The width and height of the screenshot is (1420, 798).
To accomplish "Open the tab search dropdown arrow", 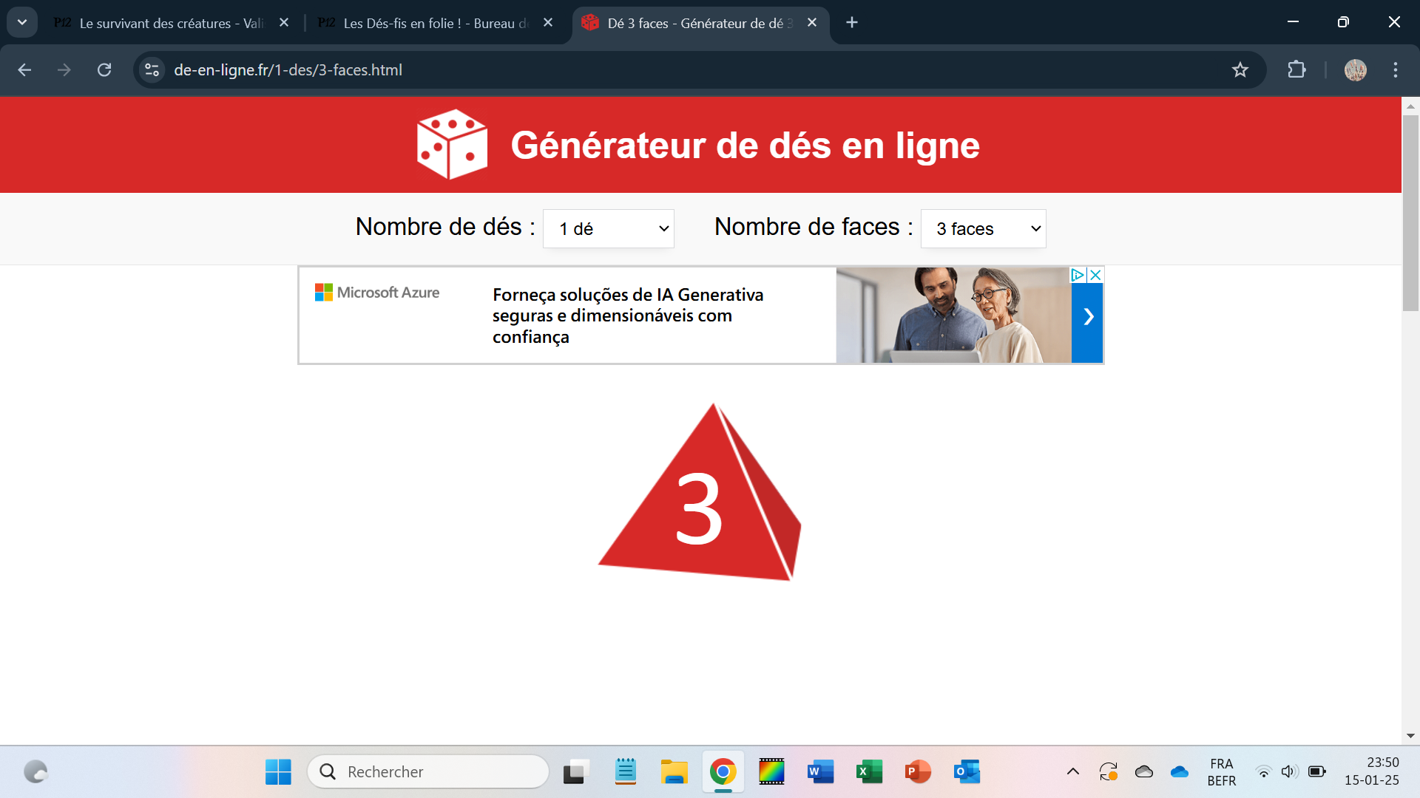I will click(x=22, y=22).
